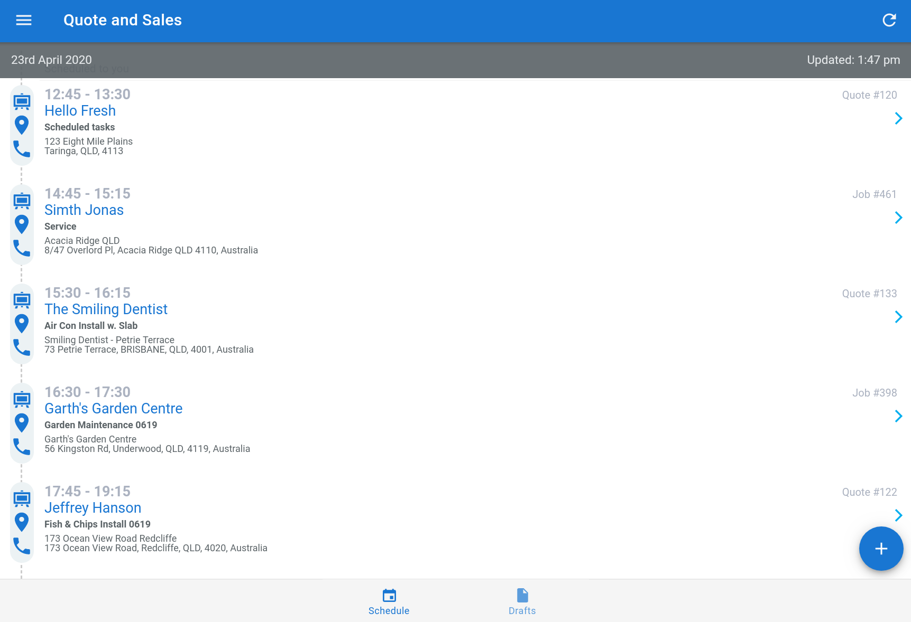Open map location for Simth Jonas
Viewport: 911px width, 622px height.
(22, 224)
